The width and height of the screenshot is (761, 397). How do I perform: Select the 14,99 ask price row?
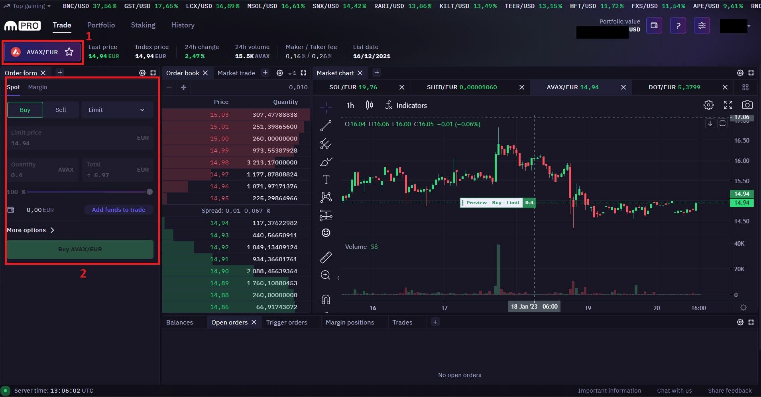[236, 151]
